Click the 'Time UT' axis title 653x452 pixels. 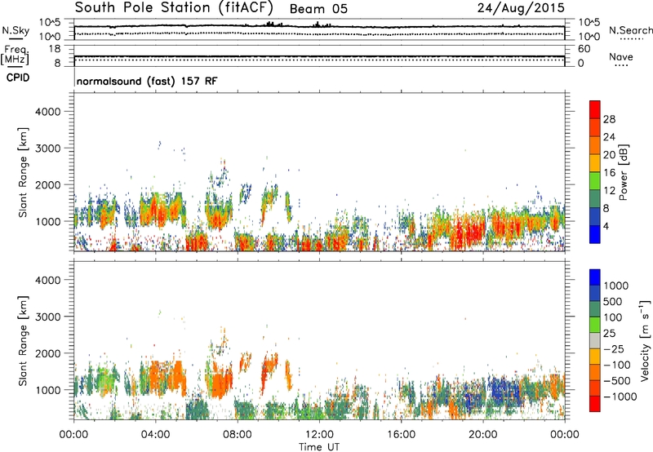tap(319, 447)
